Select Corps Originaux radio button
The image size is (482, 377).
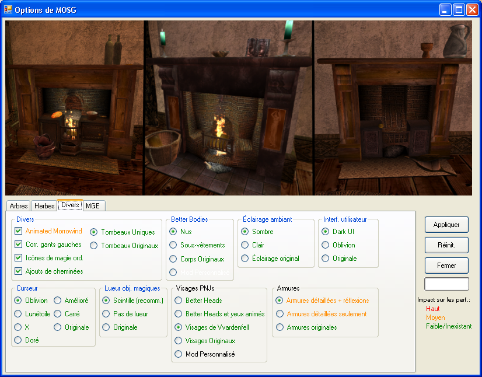(x=173, y=259)
